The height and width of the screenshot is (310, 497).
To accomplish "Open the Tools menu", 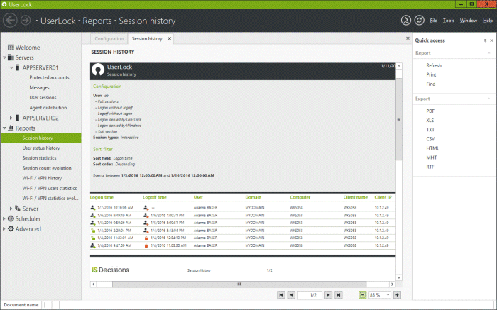I will pyautogui.click(x=447, y=21).
